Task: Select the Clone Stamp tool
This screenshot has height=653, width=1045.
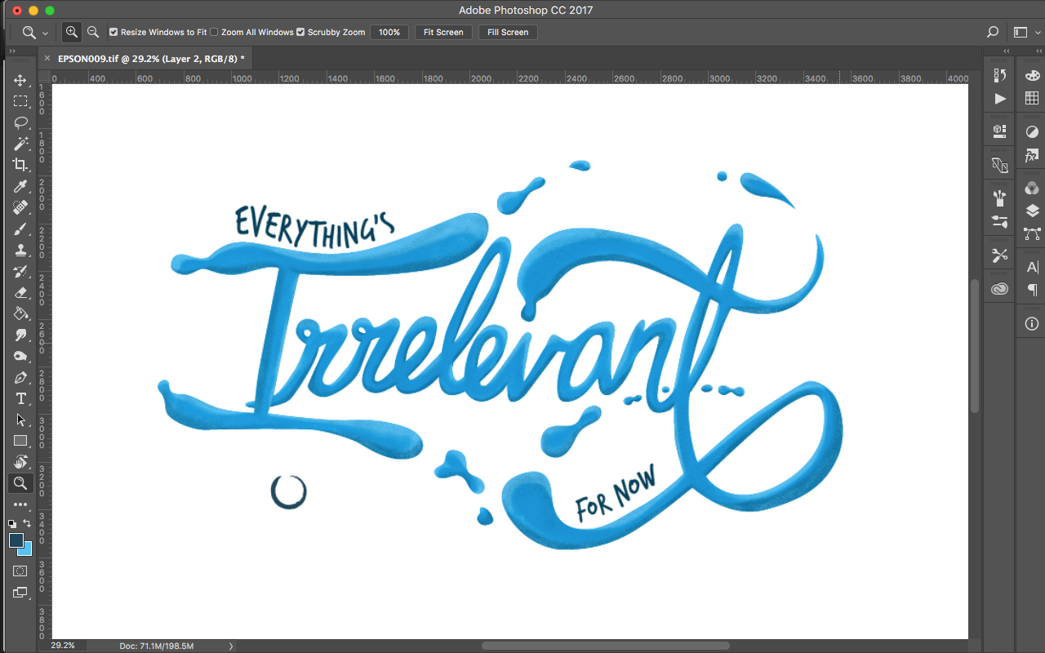Action: [20, 250]
